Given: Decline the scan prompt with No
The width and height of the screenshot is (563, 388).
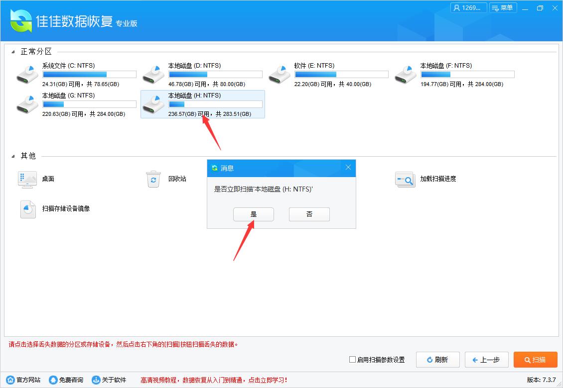Looking at the screenshot, I should click(x=309, y=214).
